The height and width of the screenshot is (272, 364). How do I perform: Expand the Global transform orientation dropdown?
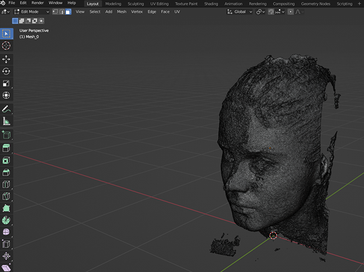point(239,12)
